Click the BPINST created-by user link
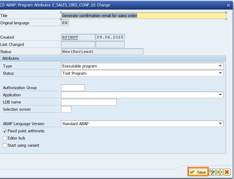This screenshot has width=234, height=179. [x=70, y=37]
